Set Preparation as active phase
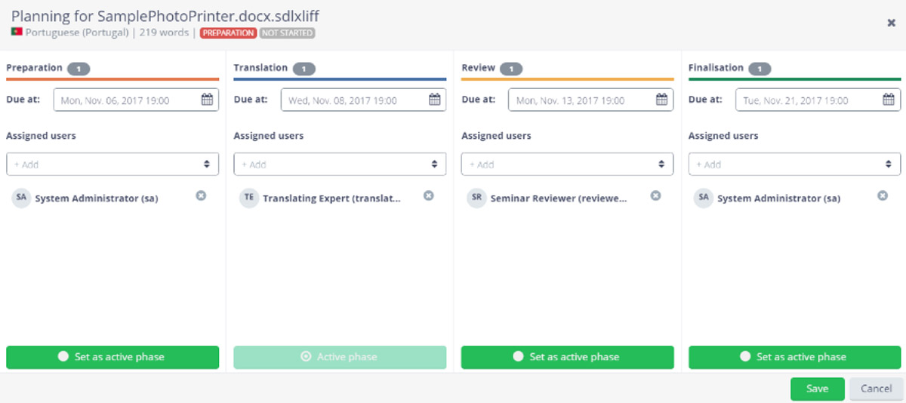This screenshot has width=906, height=403. pos(112,357)
